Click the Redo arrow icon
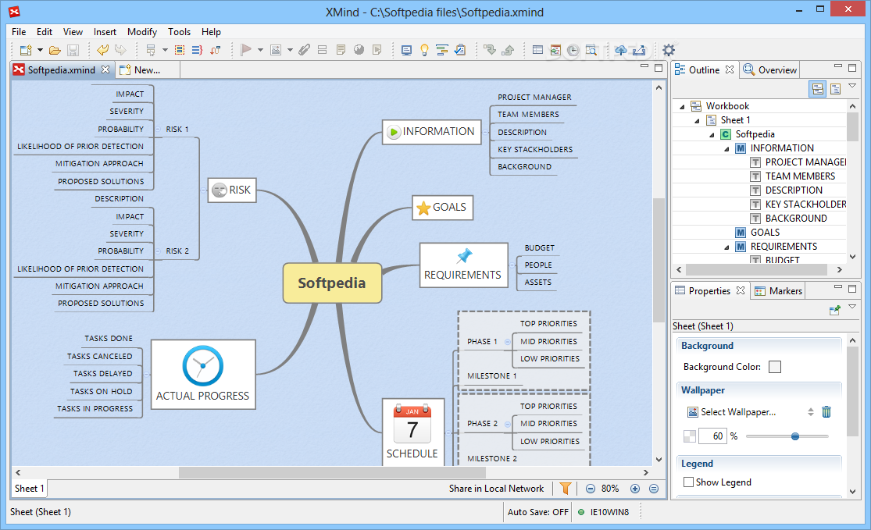 point(120,50)
